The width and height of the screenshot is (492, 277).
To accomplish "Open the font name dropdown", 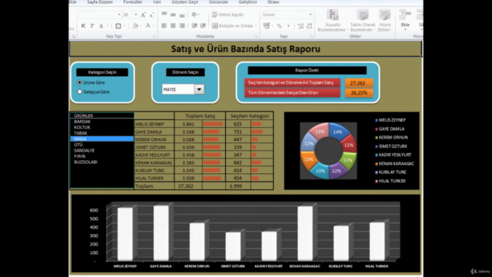I will [x=119, y=15].
